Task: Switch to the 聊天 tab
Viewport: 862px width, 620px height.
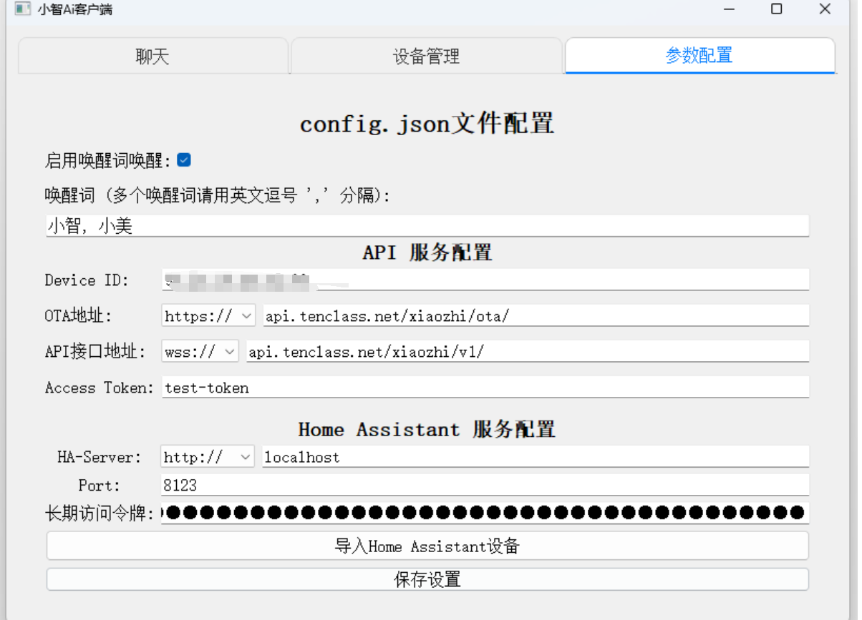Action: coord(152,56)
